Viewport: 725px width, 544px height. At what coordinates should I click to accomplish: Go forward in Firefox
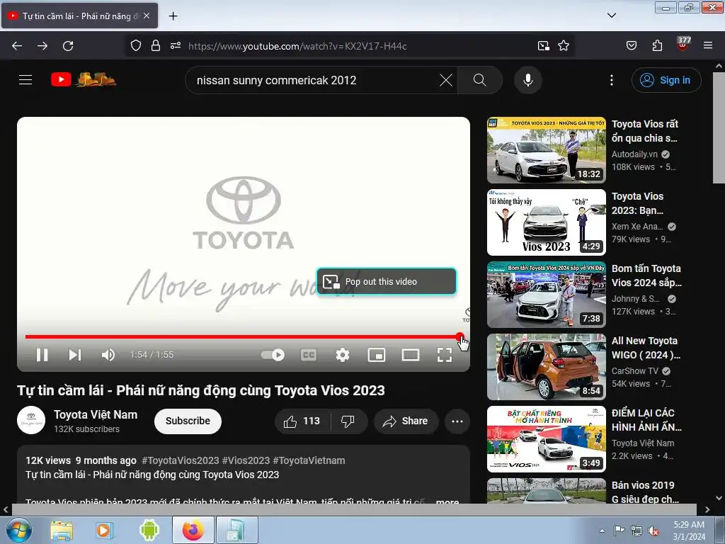click(x=42, y=46)
